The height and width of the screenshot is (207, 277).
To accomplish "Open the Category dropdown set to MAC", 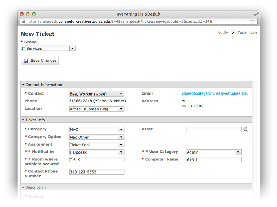I will tap(97, 130).
